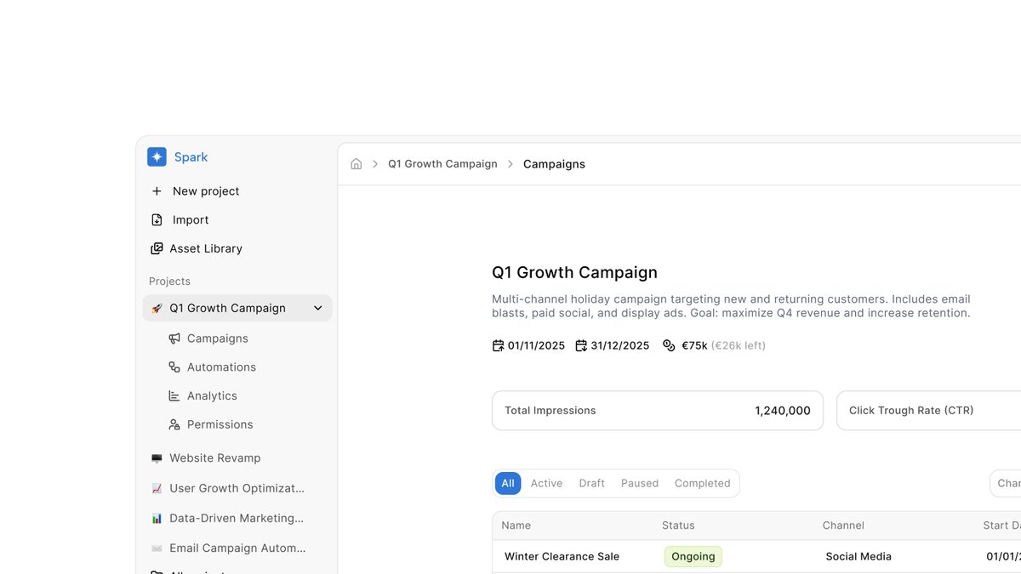
Task: Click the Campaigns breadcrumb item
Action: 554,164
